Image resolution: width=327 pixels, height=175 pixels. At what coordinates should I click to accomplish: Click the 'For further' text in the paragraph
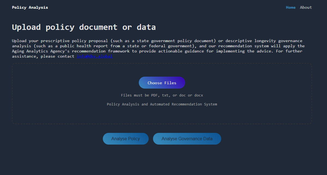289,51
